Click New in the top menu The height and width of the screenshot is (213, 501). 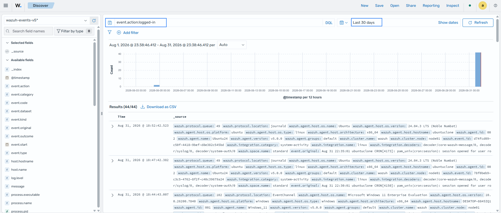click(x=364, y=5)
